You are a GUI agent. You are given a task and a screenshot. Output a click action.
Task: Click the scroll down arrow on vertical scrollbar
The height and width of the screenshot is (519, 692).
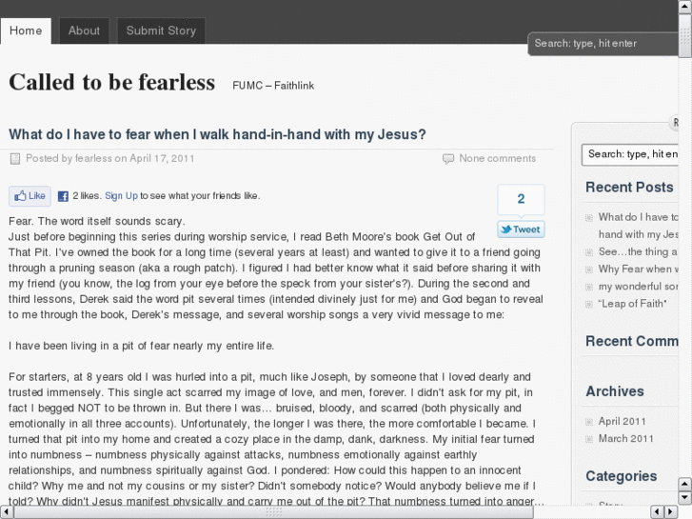(x=684, y=498)
